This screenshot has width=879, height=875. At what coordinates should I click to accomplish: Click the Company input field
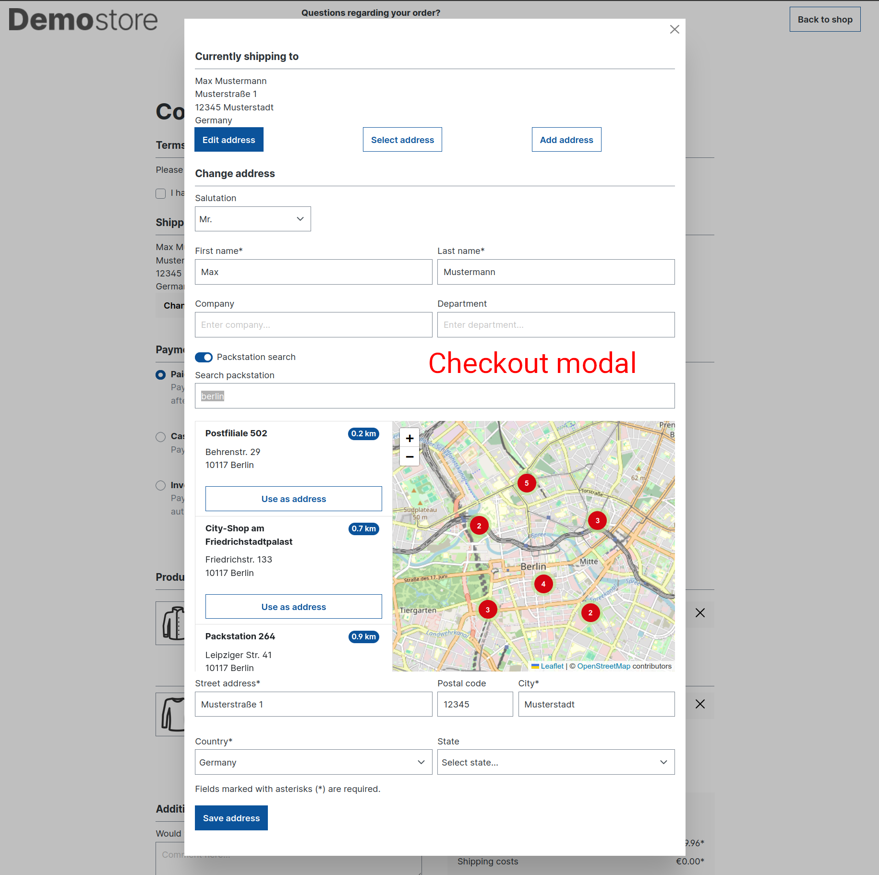tap(313, 325)
